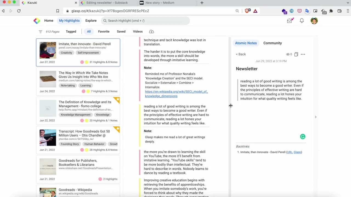Click the Glasp logo icon
Viewport: 351px width, 197px height.
tap(37, 21)
